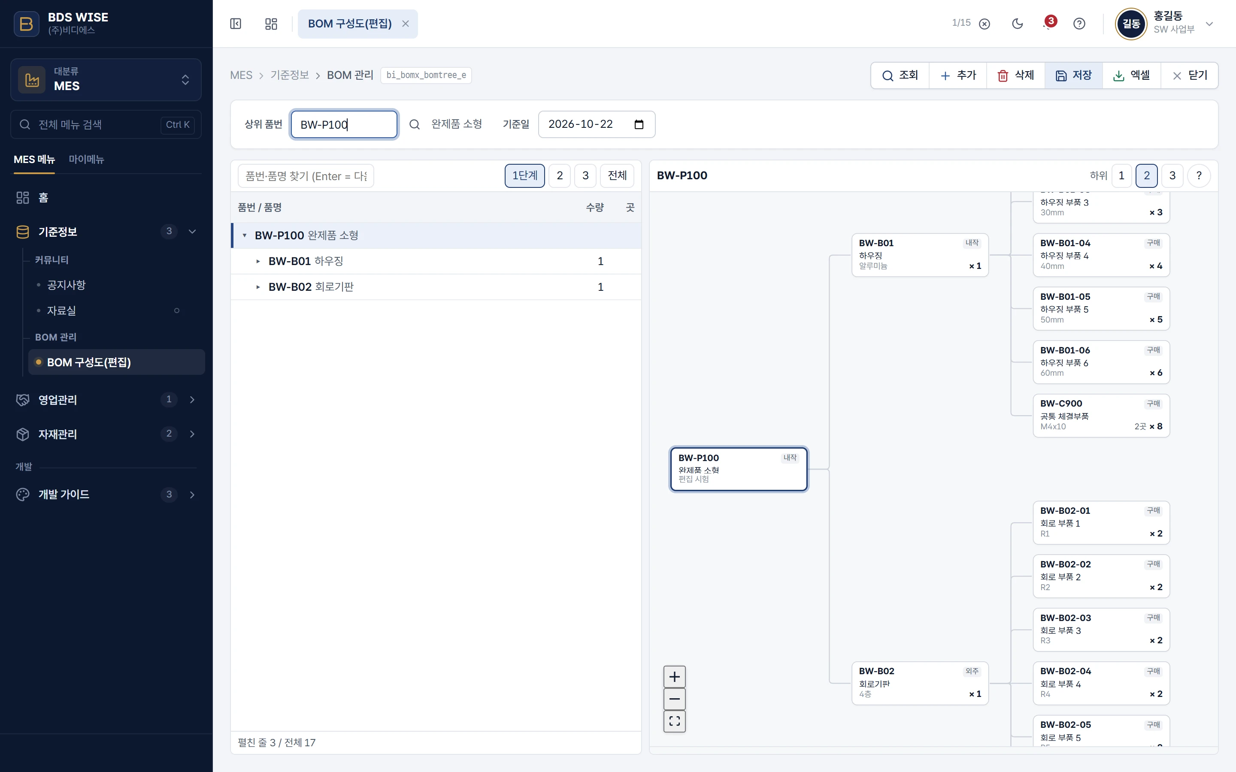Expand 영업관리 sidebar menu
Image resolution: width=1236 pixels, height=772 pixels.
click(x=106, y=400)
